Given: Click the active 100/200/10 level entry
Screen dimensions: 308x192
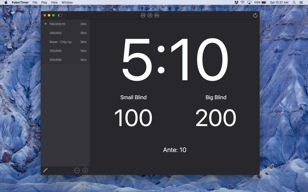Looking at the screenshot, I should point(65,24).
